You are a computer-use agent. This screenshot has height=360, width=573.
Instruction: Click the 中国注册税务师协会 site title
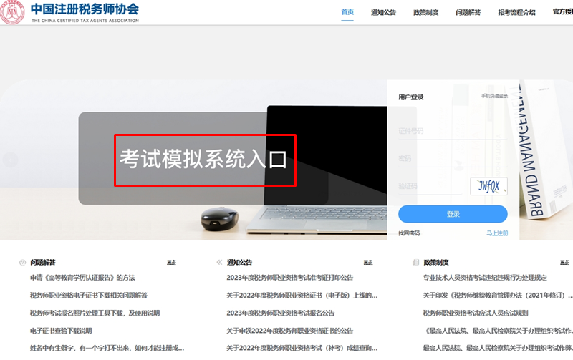[85, 9]
